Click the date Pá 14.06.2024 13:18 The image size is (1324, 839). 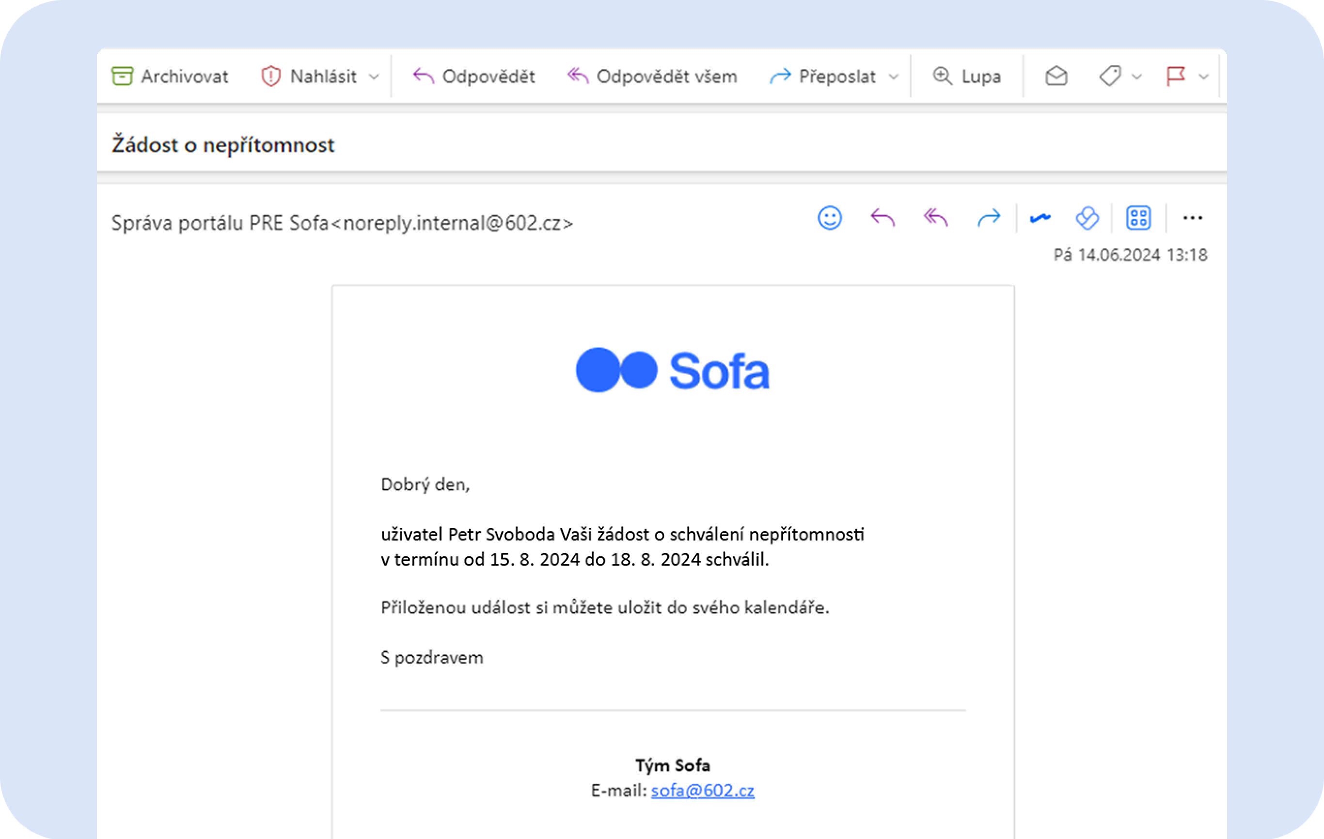(1130, 254)
